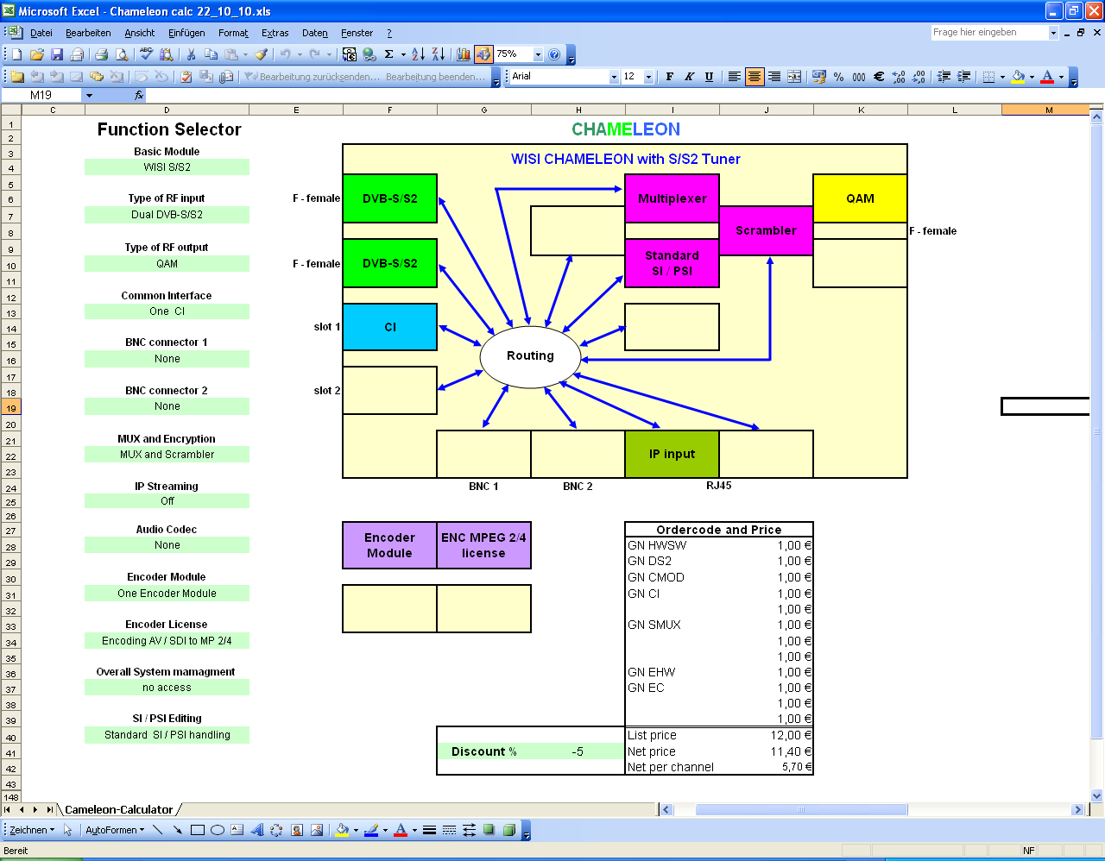The width and height of the screenshot is (1105, 861).
Task: Toggle right text alignment
Action: pos(774,77)
